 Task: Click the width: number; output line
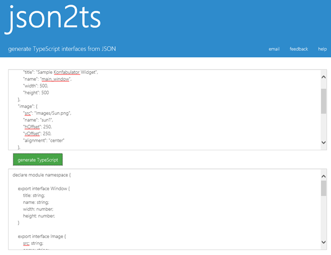38,209
